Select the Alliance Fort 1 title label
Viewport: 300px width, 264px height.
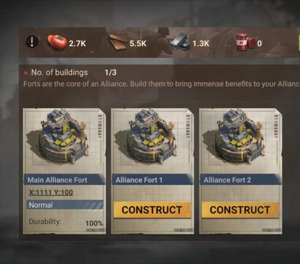point(139,180)
